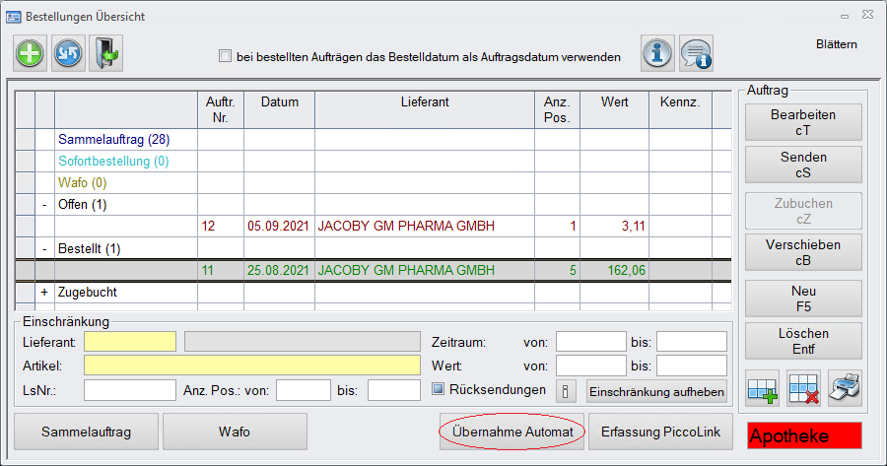Click the exit door icon
Viewport: 887px width, 466px height.
tap(105, 53)
